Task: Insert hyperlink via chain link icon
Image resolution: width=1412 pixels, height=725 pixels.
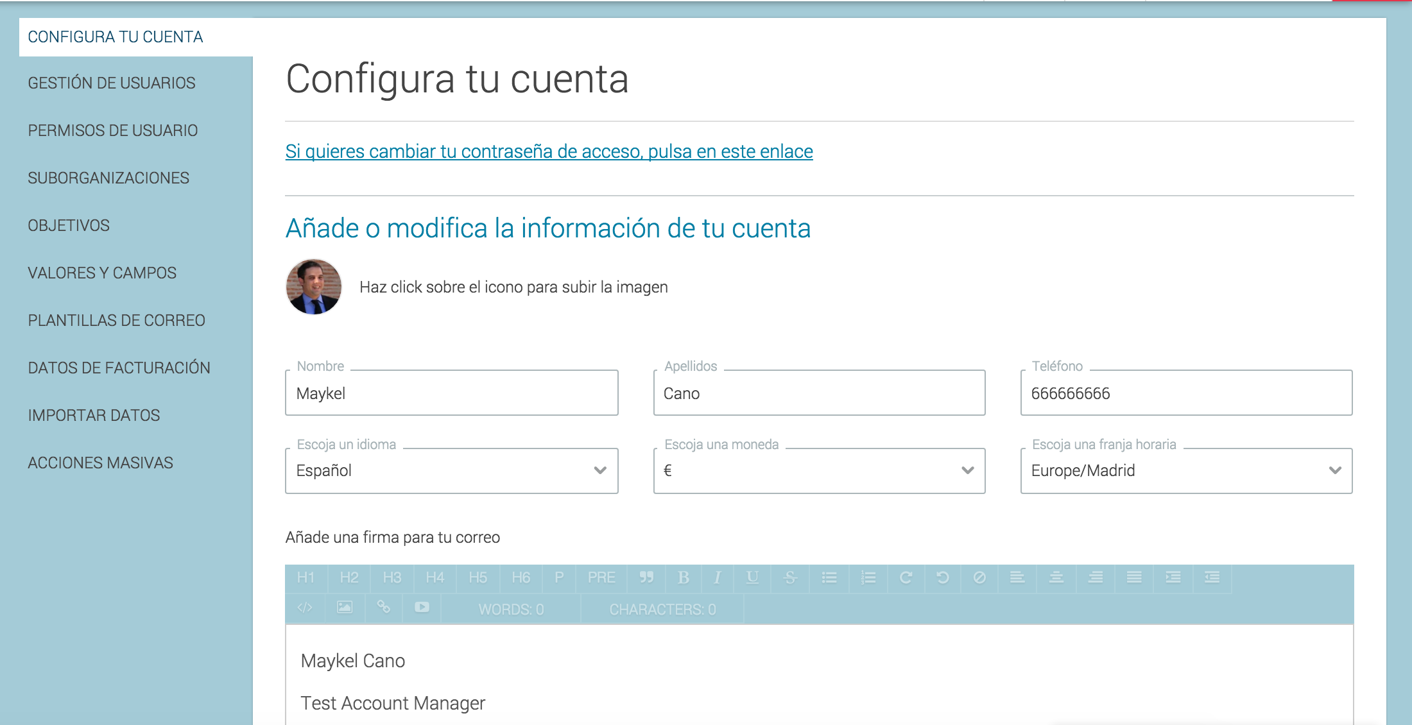Action: click(383, 608)
